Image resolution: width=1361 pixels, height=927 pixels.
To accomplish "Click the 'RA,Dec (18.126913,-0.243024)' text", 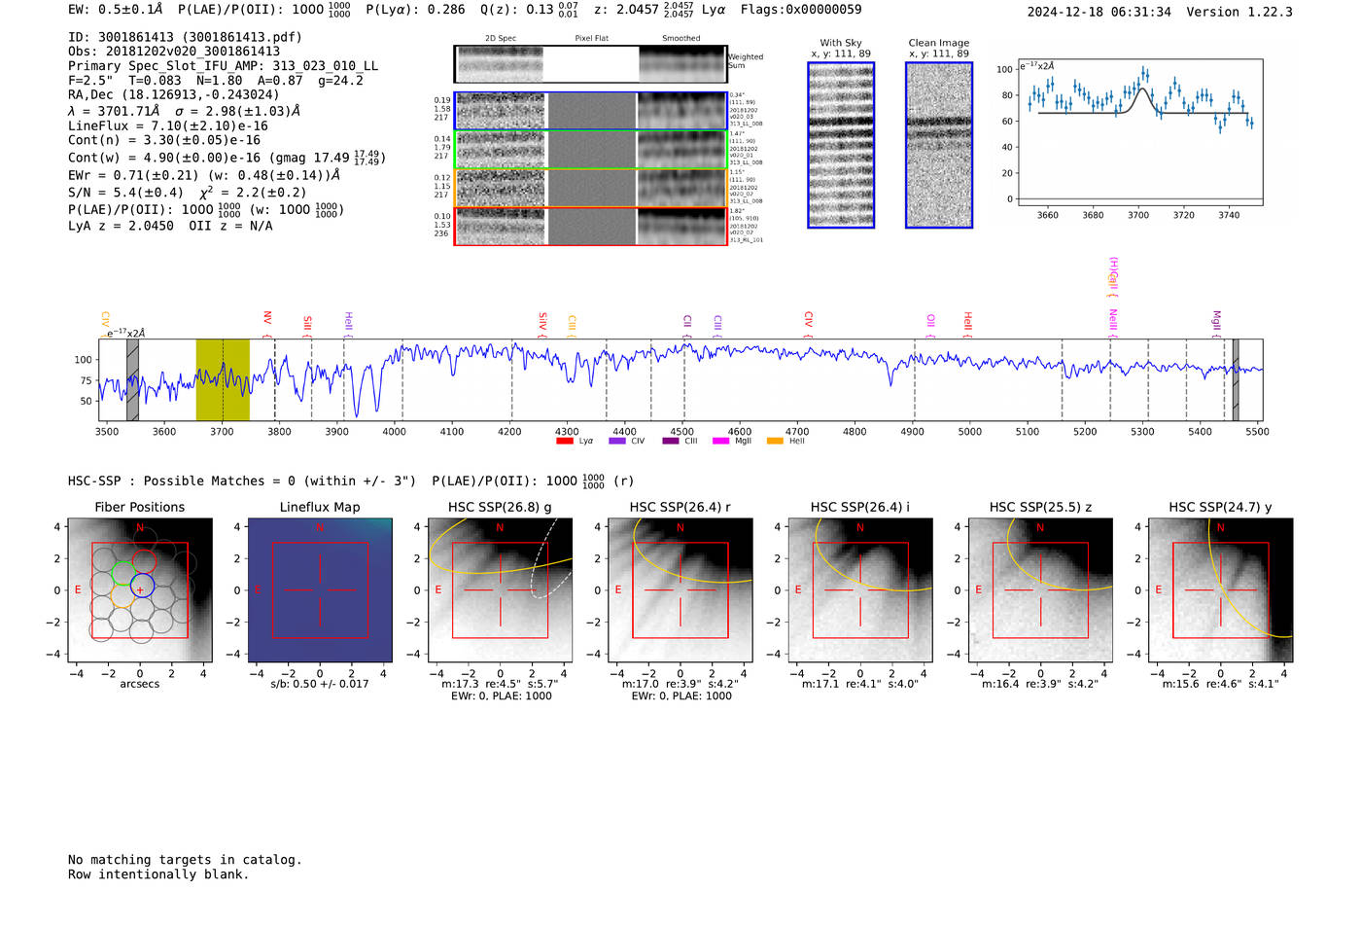I will [x=173, y=94].
